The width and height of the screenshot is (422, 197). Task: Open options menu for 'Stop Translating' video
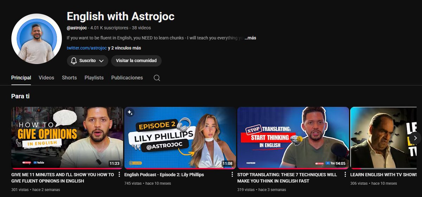click(x=345, y=175)
